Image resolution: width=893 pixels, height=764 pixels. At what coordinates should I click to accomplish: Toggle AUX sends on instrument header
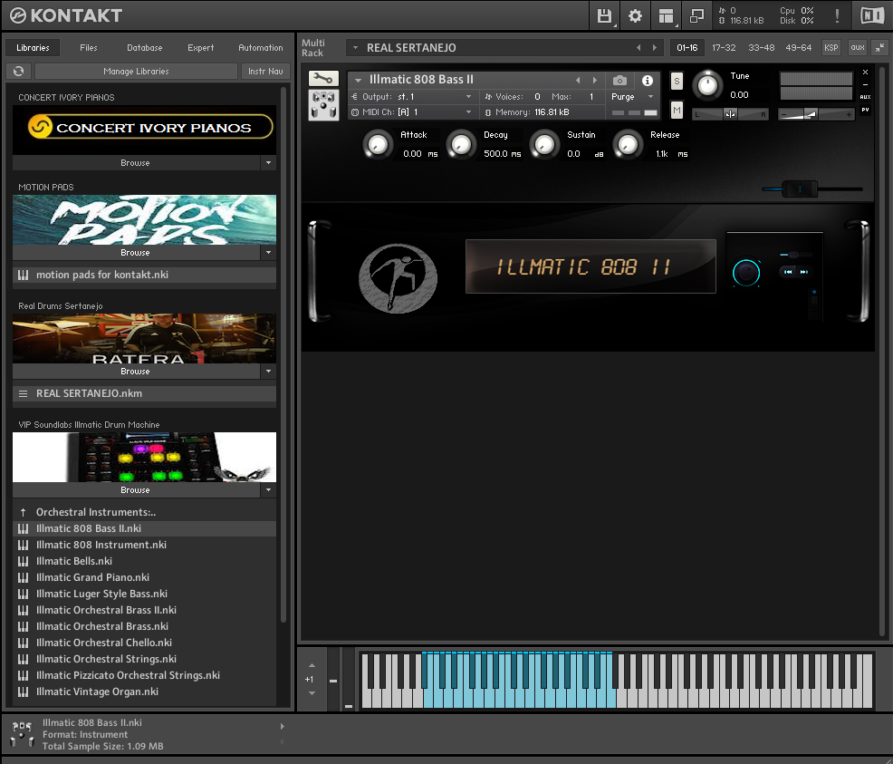865,97
